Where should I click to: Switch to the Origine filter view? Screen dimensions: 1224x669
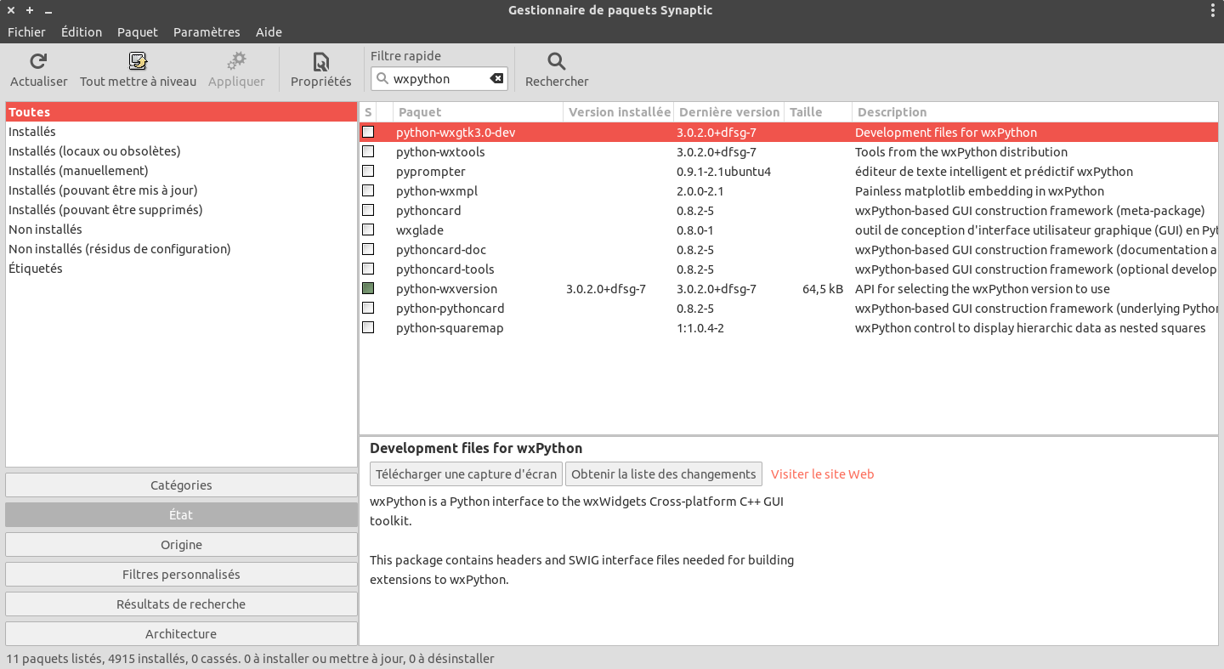click(x=181, y=545)
